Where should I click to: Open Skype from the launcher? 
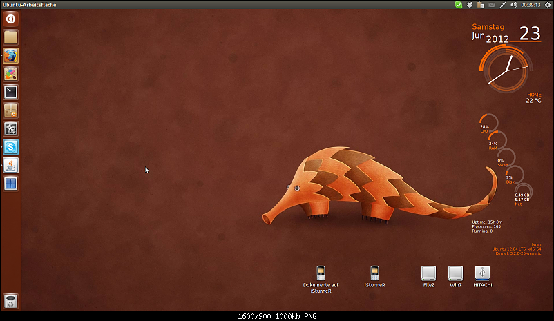point(10,147)
